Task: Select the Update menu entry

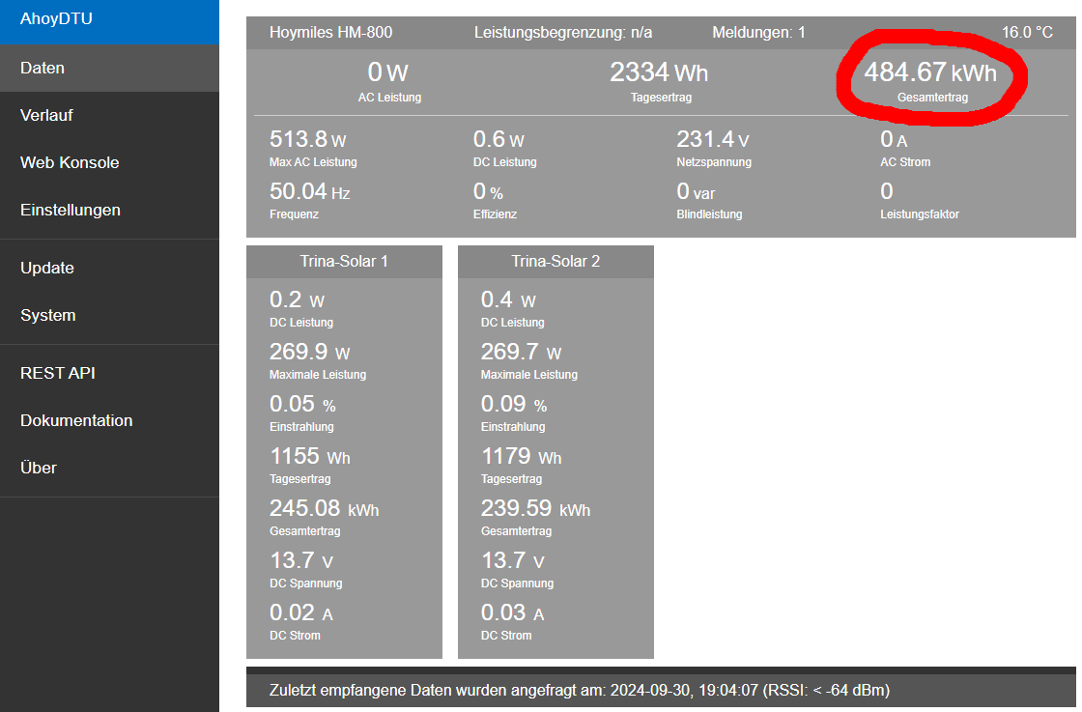Action: click(47, 268)
